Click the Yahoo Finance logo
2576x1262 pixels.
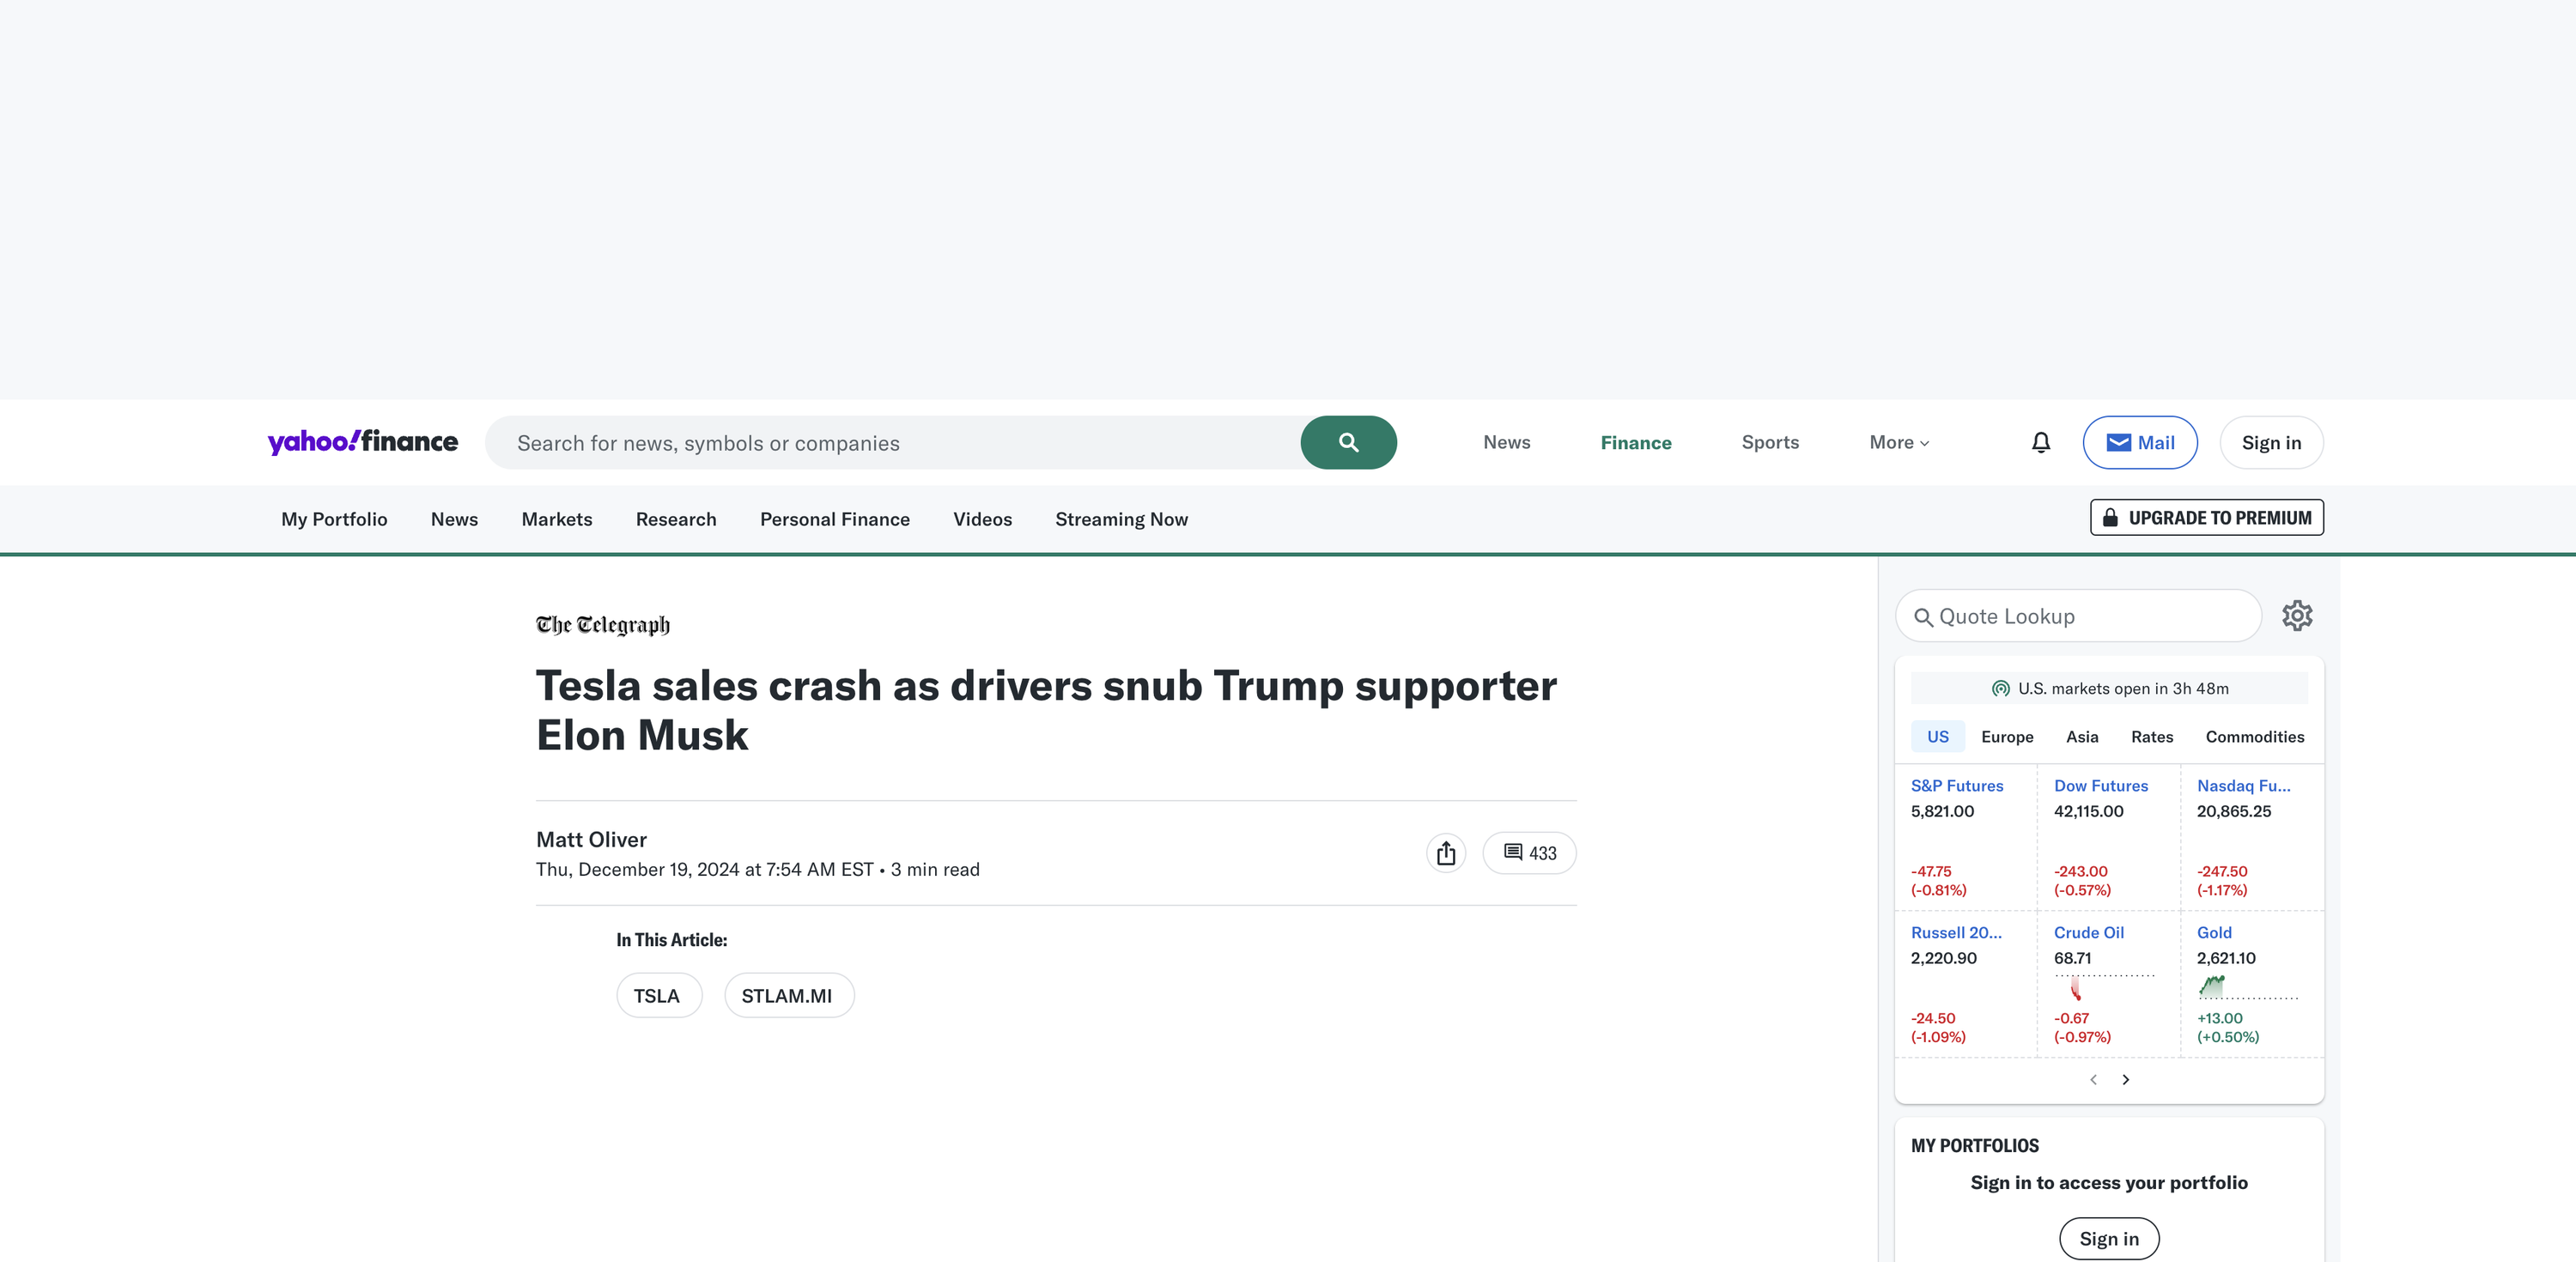(362, 442)
